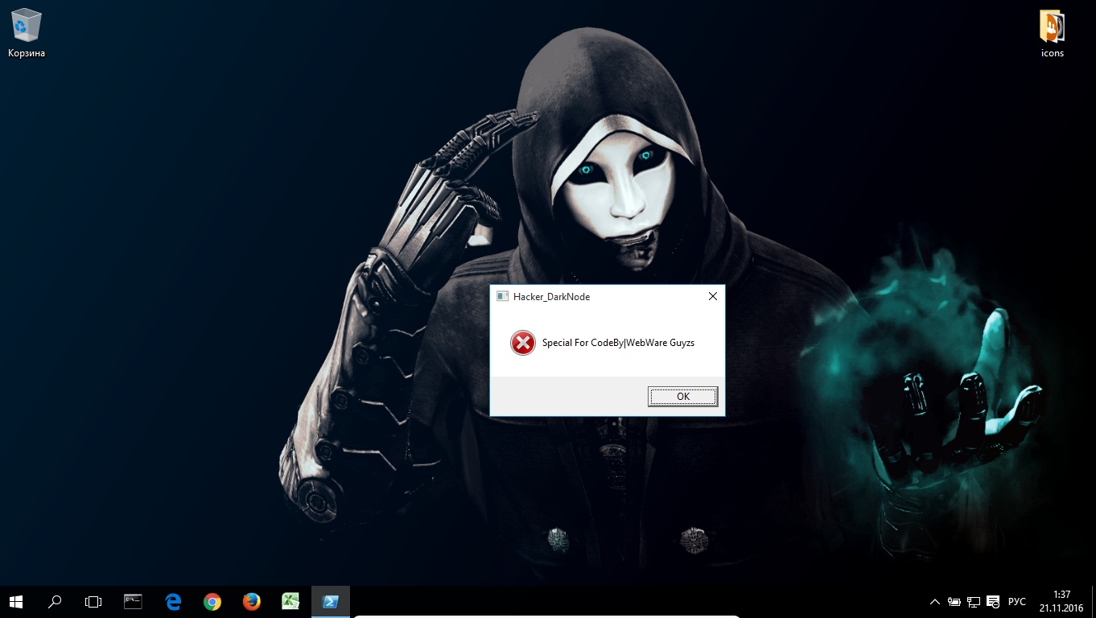Launch Command Prompt from the taskbar
The image size is (1096, 618).
pyautogui.click(x=133, y=601)
